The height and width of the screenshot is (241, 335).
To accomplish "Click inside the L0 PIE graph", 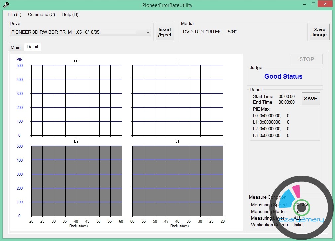I will (76, 100).
